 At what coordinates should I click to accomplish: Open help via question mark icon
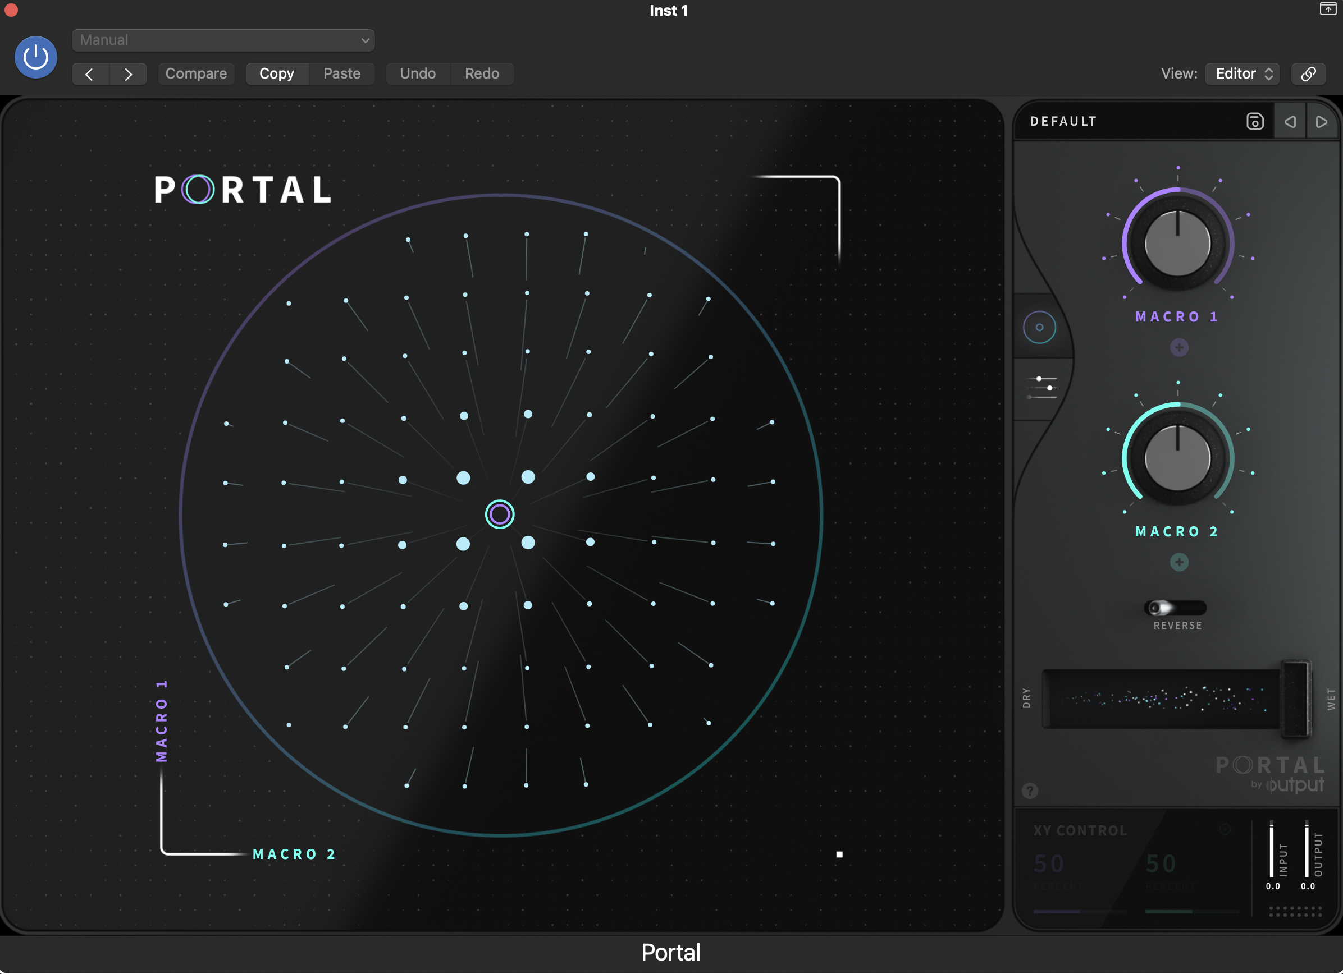click(x=1030, y=791)
